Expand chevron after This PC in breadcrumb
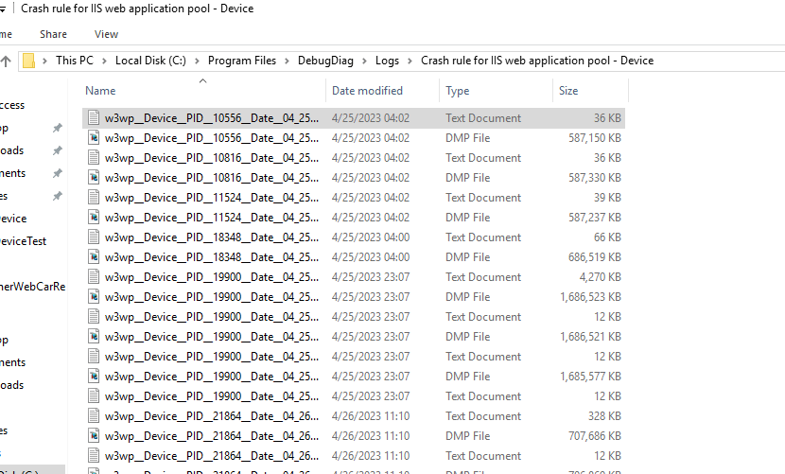This screenshot has height=474, width=785. 104,61
